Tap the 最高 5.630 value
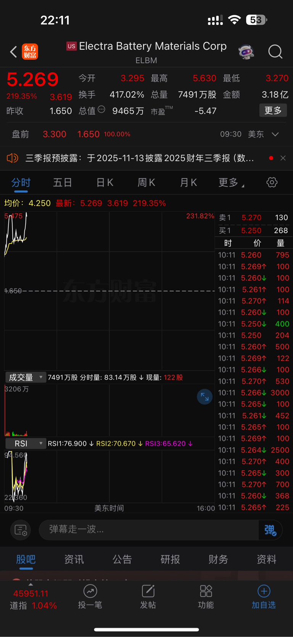Image resolution: width=293 pixels, height=637 pixels. 204,78
